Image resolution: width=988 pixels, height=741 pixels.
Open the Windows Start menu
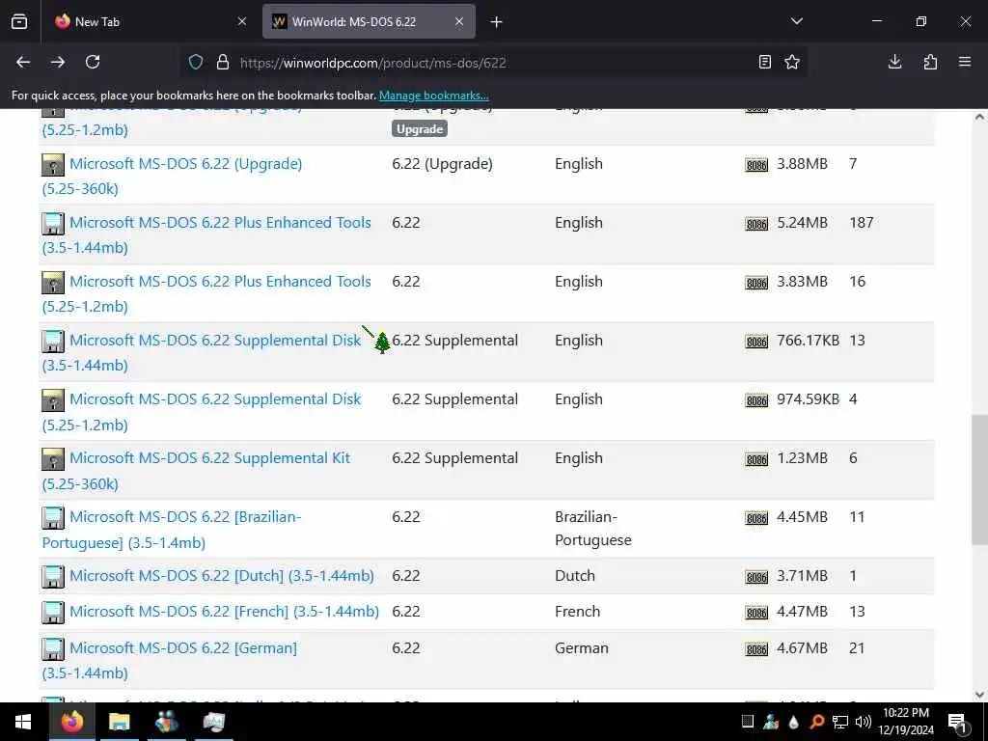click(x=23, y=722)
